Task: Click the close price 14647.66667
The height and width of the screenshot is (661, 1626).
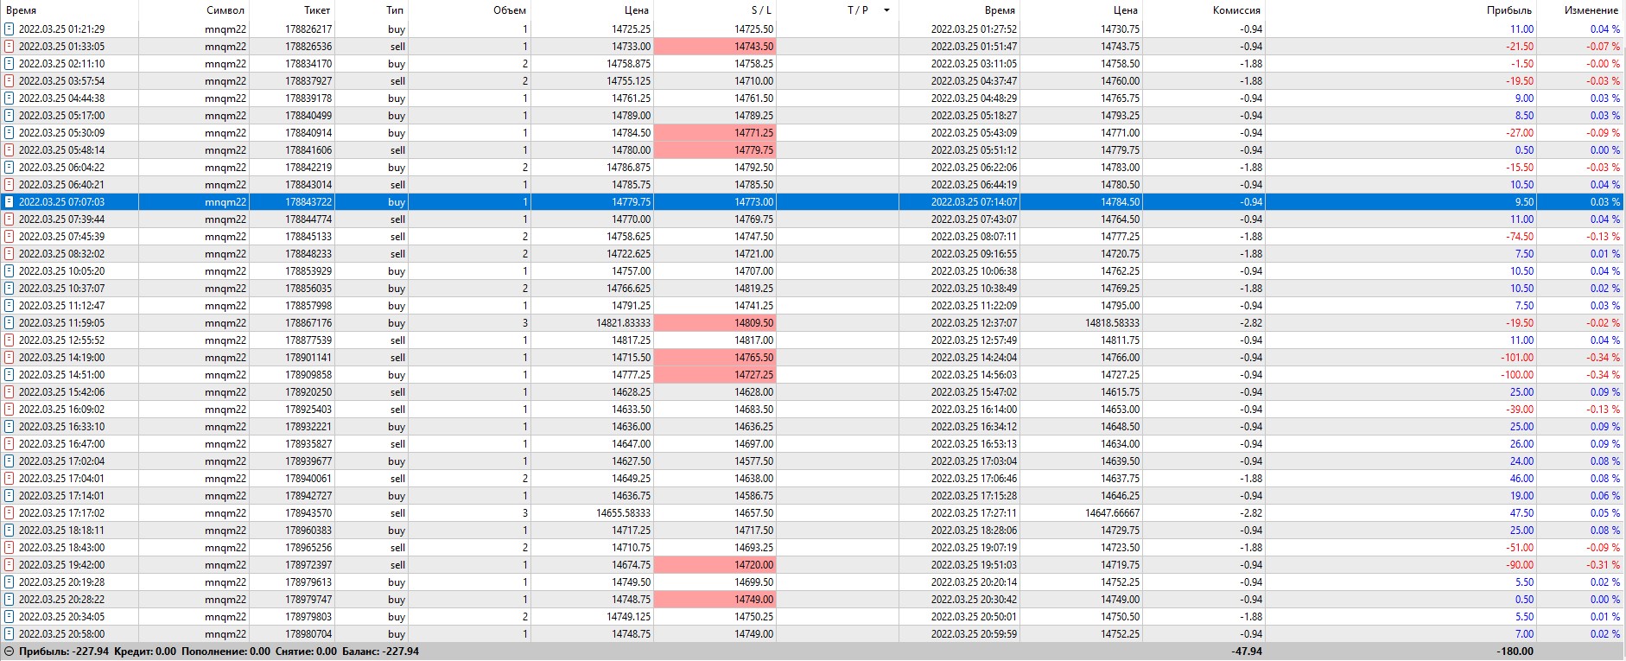Action: click(1113, 513)
